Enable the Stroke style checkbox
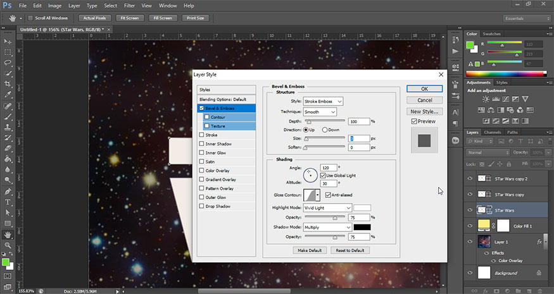554x294 pixels. (201, 135)
